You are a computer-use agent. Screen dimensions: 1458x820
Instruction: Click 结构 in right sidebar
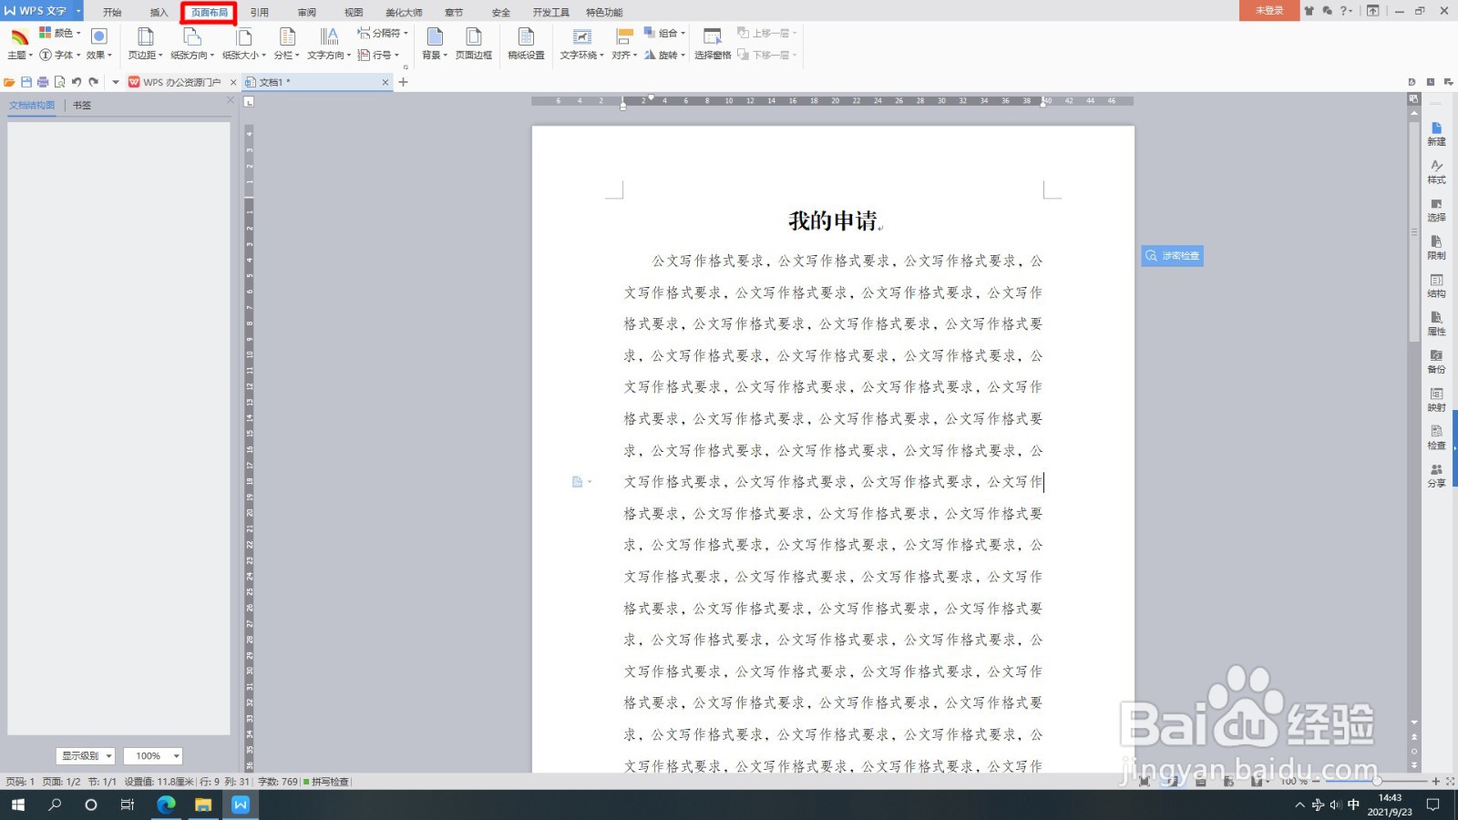point(1436,286)
